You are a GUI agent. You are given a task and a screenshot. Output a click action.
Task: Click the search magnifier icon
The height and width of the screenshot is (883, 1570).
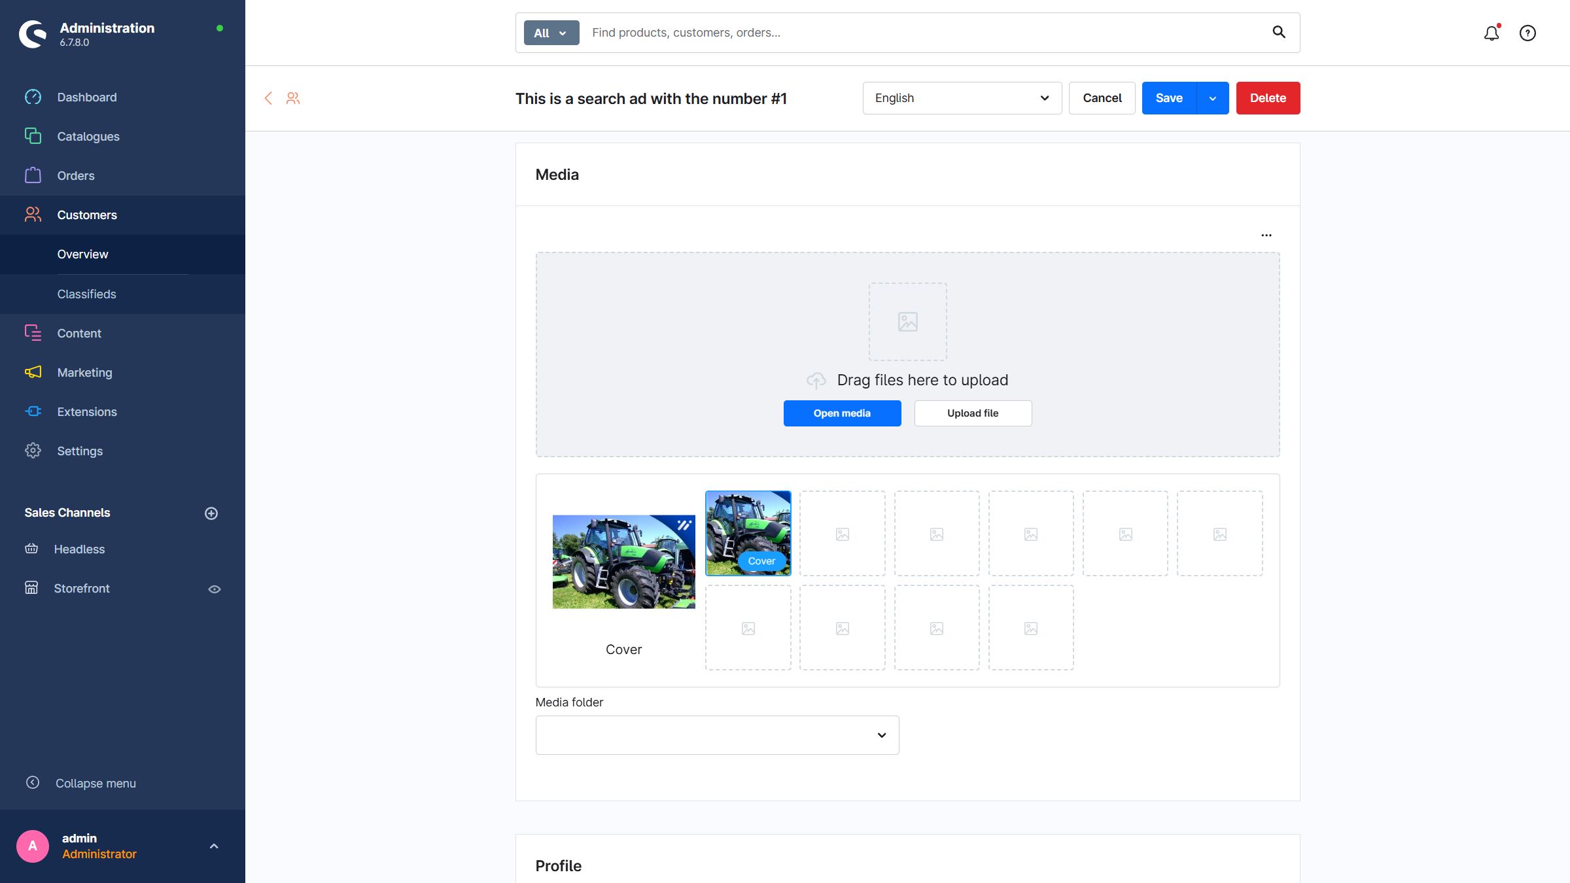click(1278, 32)
